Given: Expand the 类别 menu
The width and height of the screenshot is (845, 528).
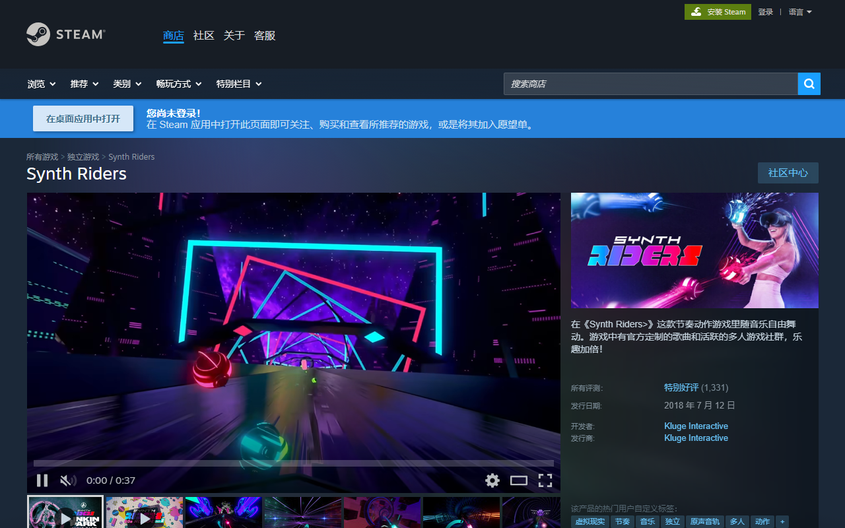Looking at the screenshot, I should pos(127,84).
